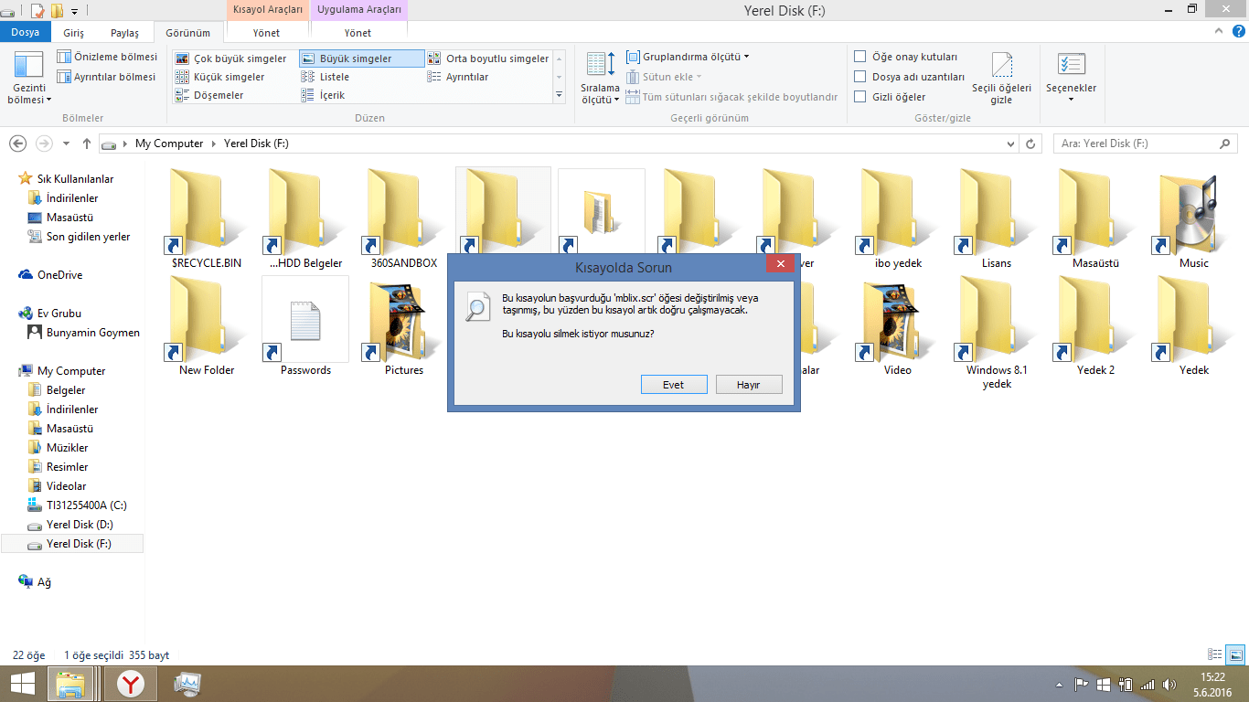Screen dimensions: 1249x702
Task: Open the Customize Quick Access Toolbar dropdown
Action: [74, 11]
